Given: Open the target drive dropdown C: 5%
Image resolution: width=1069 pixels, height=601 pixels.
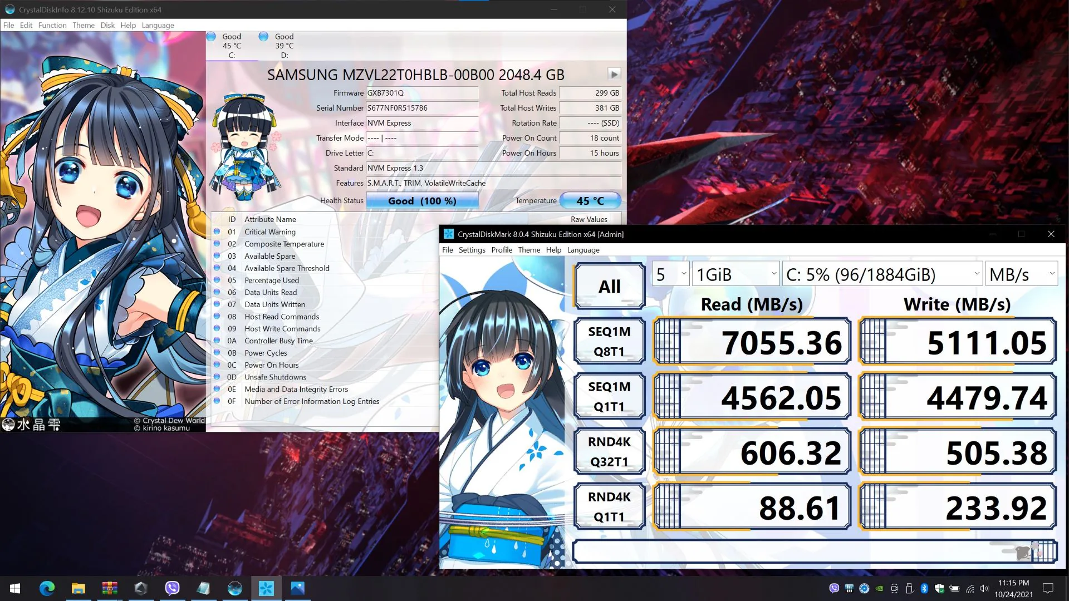Looking at the screenshot, I should [x=882, y=274].
